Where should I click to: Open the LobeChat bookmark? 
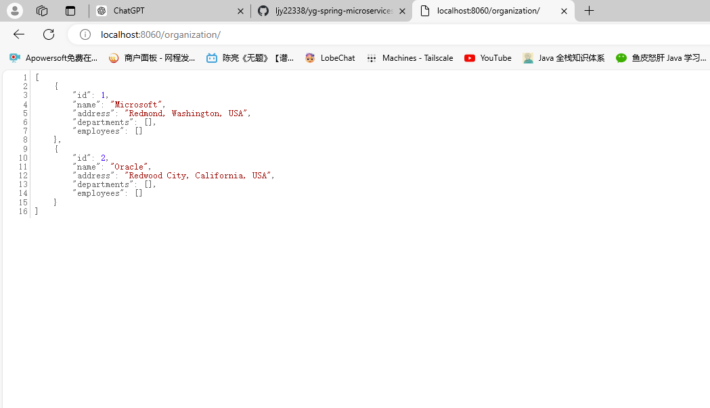330,58
